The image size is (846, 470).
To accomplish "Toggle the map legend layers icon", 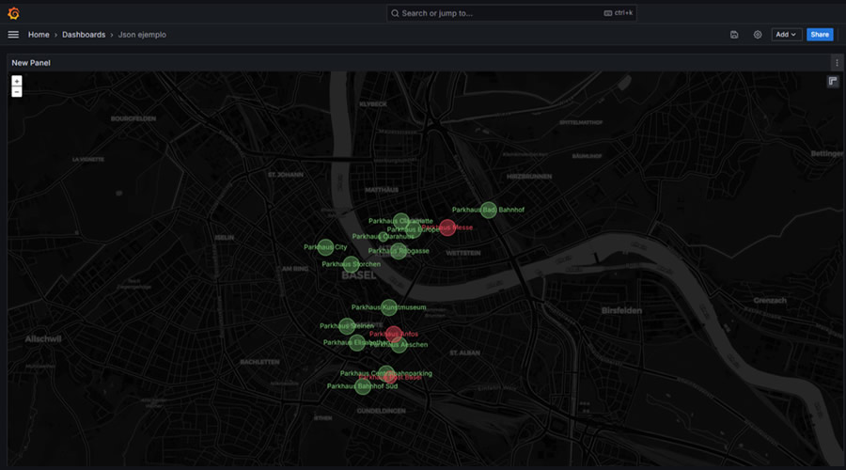I will tap(833, 82).
